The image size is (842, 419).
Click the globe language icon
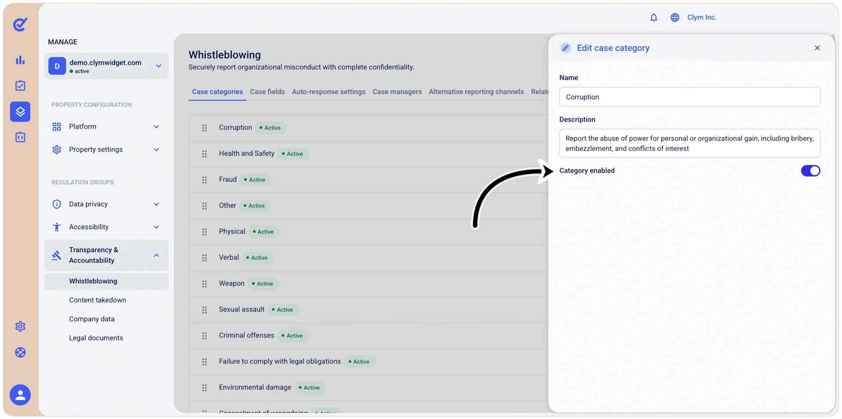(675, 18)
